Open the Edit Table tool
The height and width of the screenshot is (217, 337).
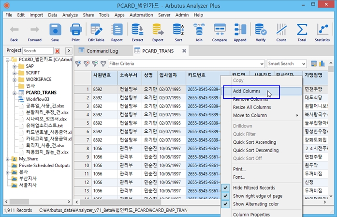point(96,32)
